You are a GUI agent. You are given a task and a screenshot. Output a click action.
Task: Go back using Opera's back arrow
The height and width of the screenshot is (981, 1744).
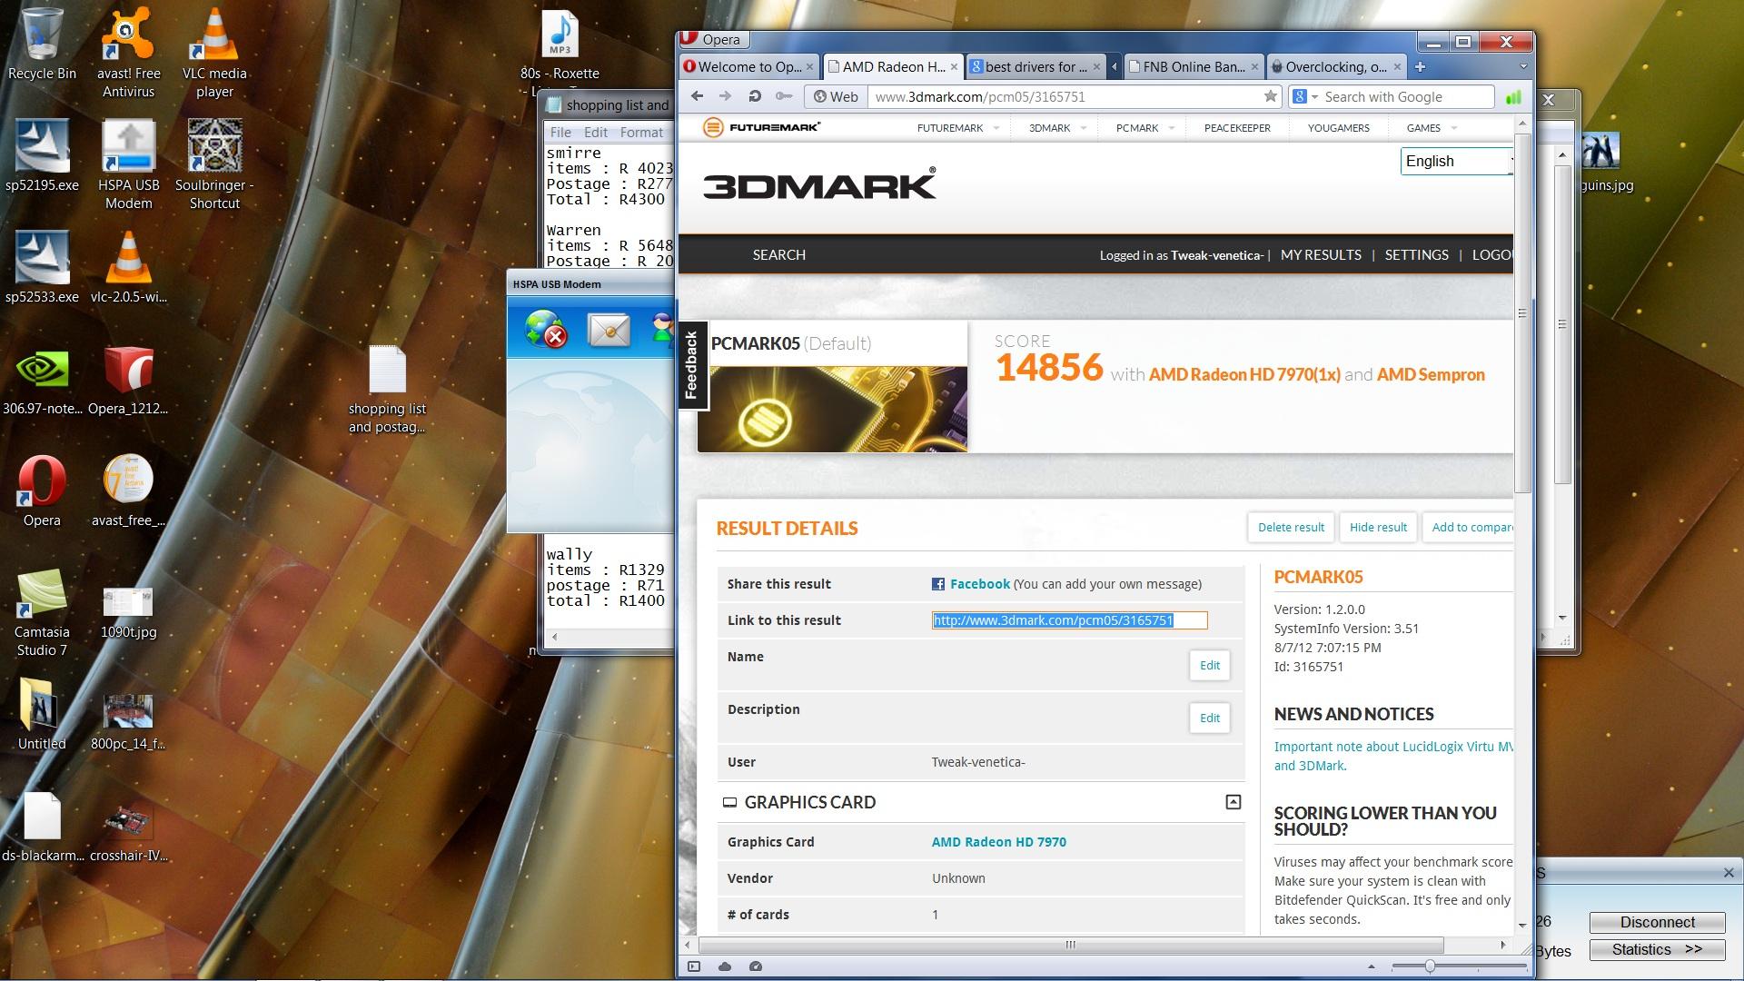pyautogui.click(x=697, y=96)
